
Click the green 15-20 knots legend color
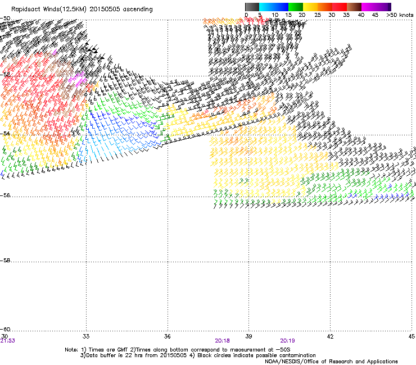coord(296,7)
